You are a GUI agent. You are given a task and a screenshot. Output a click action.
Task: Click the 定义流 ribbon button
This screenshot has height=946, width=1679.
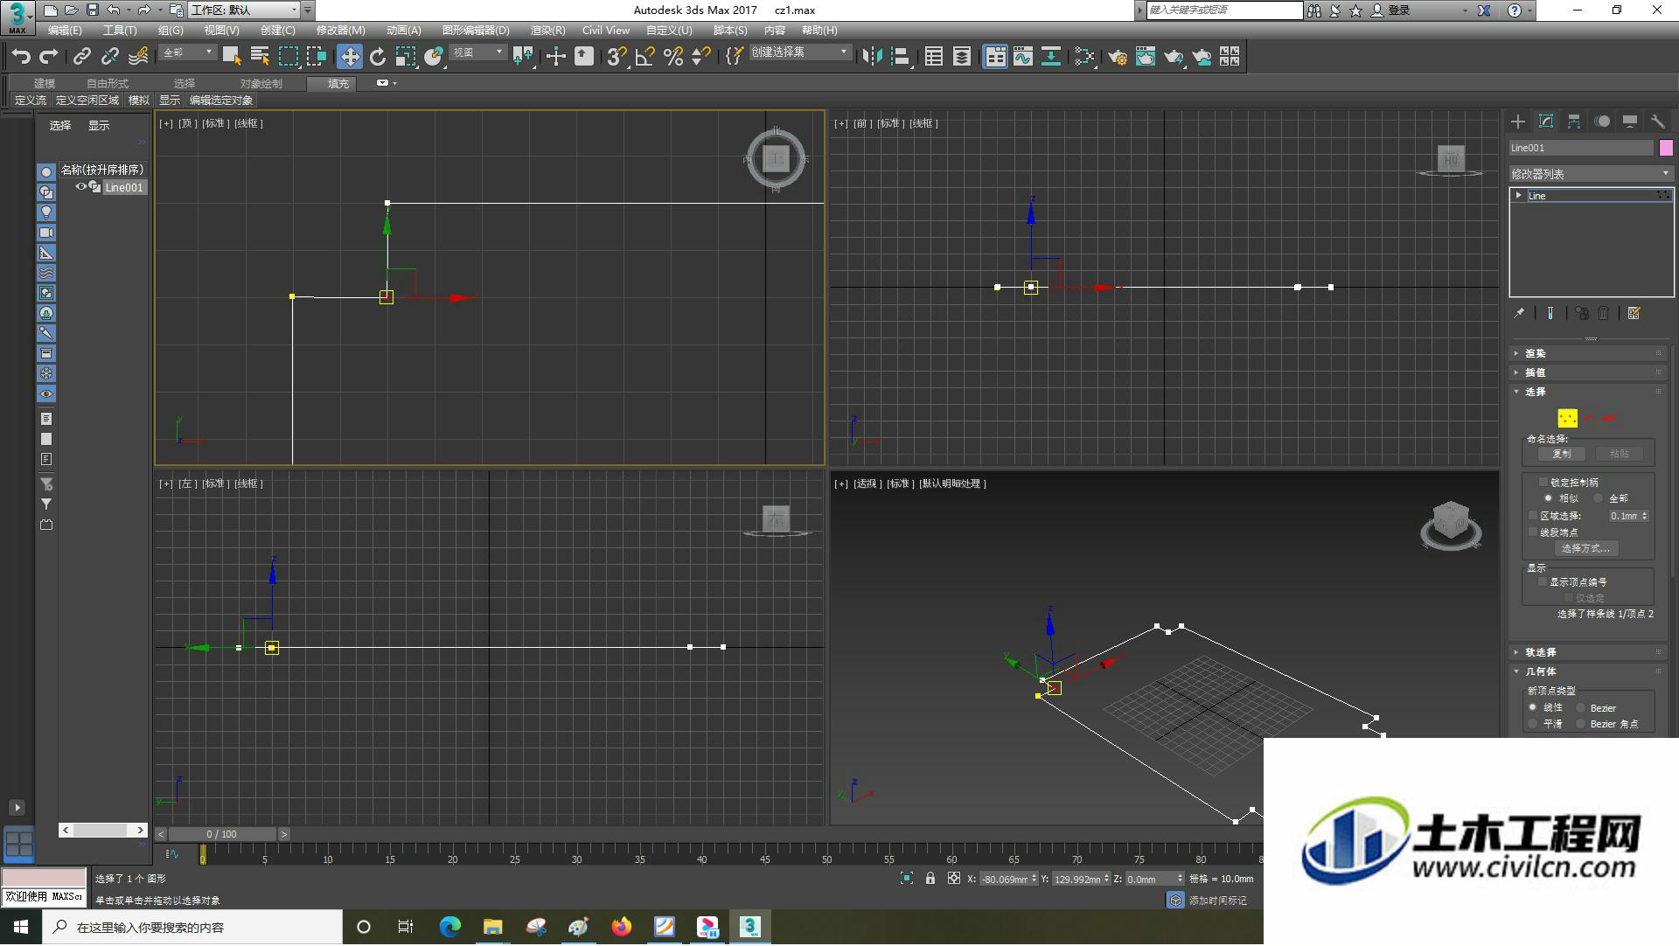[31, 101]
